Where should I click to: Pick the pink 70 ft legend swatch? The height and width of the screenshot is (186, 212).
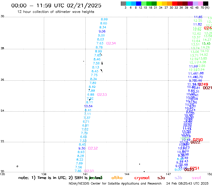click(200, 3)
